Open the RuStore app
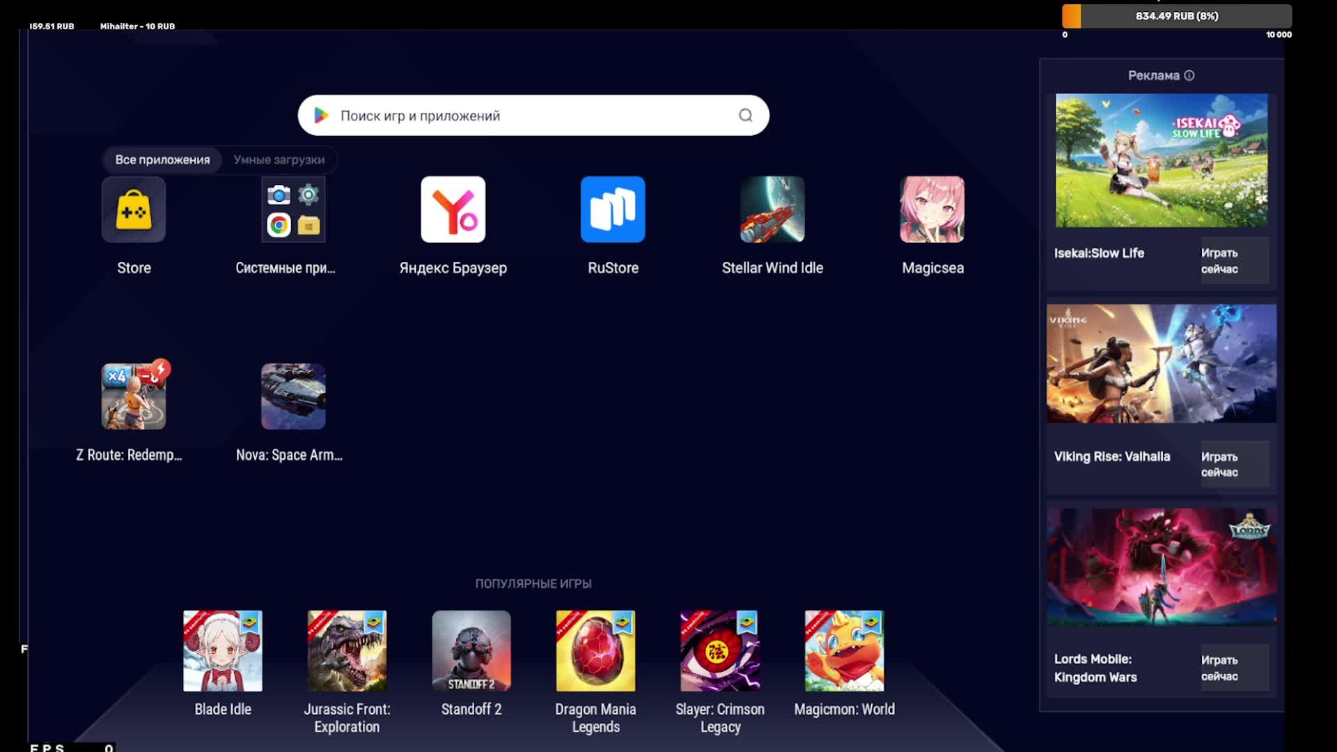Screen dimensions: 1337x752 pos(613,210)
